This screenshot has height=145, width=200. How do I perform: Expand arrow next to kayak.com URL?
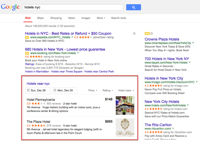tap(190, 62)
